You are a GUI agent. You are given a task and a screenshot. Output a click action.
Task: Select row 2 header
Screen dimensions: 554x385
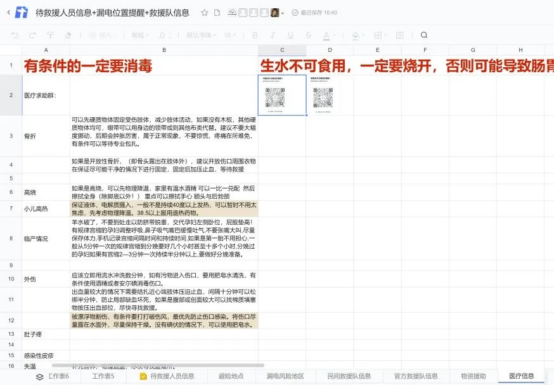coord(11,95)
